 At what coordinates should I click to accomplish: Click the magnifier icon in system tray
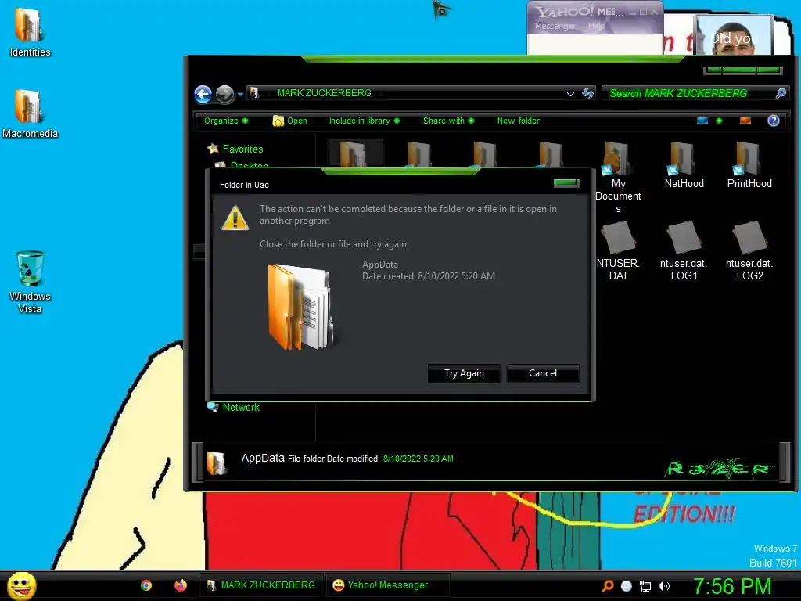point(607,585)
